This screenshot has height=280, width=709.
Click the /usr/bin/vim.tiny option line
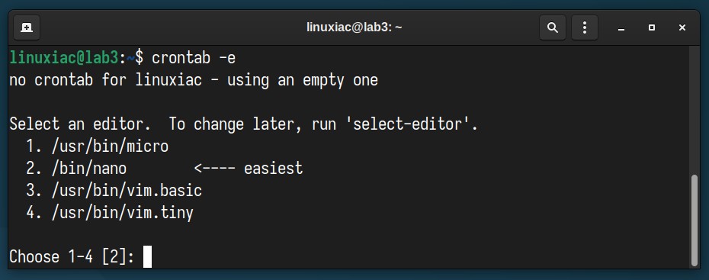point(110,213)
